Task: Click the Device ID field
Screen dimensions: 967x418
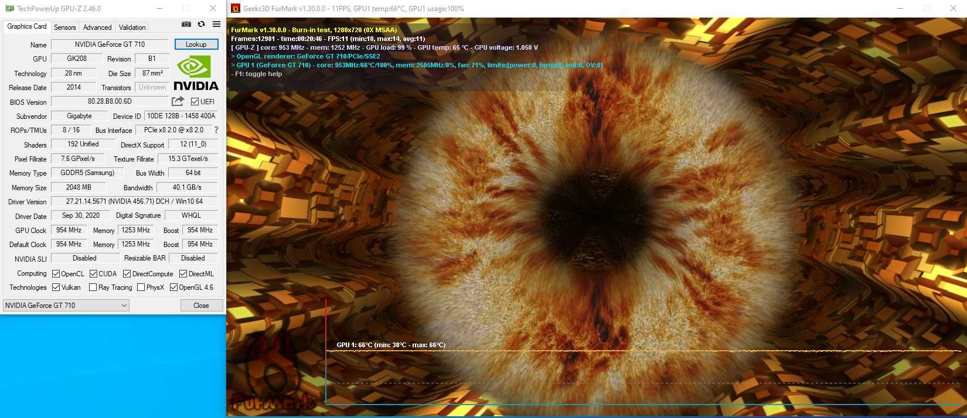Action: (181, 116)
